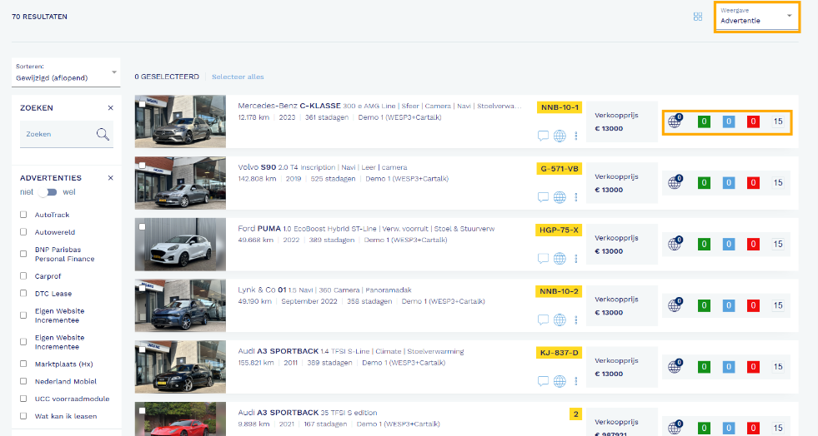818x436 pixels.
Task: Check the Marktplaats (Hx) checkbox
Action: pyautogui.click(x=23, y=364)
